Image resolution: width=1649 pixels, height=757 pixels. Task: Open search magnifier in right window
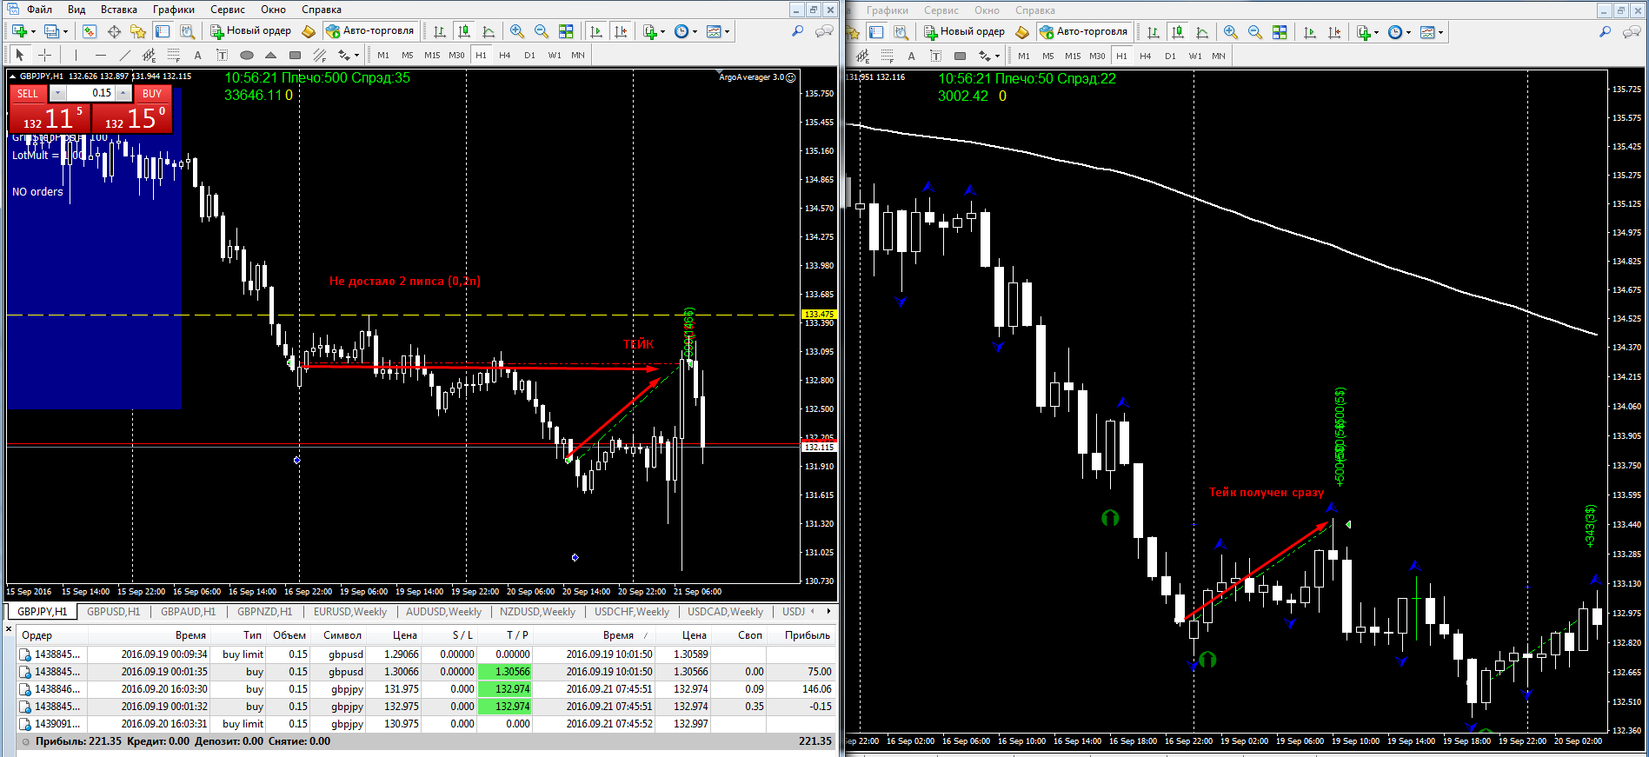pos(1605,32)
